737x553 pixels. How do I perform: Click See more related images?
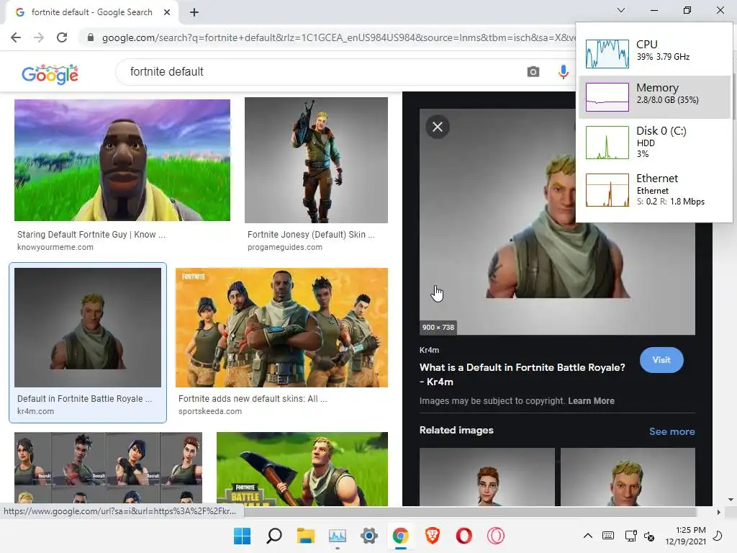pyautogui.click(x=672, y=431)
